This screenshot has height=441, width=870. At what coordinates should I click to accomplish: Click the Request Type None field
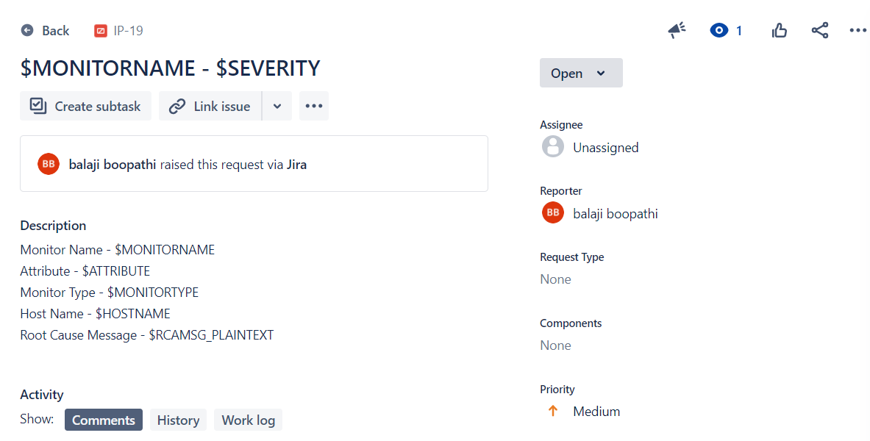555,279
